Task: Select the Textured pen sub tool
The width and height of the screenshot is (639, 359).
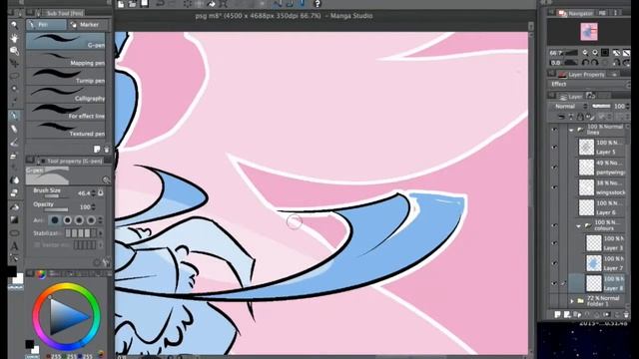Action: coord(66,129)
